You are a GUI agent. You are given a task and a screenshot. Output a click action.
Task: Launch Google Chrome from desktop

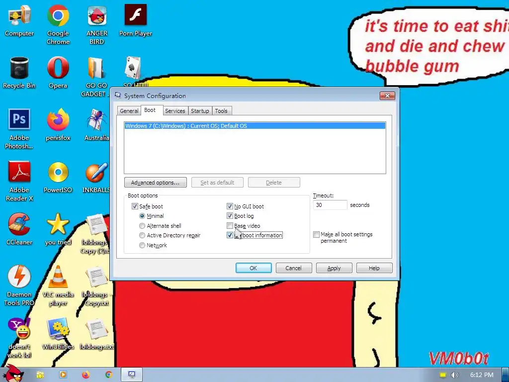pyautogui.click(x=58, y=24)
